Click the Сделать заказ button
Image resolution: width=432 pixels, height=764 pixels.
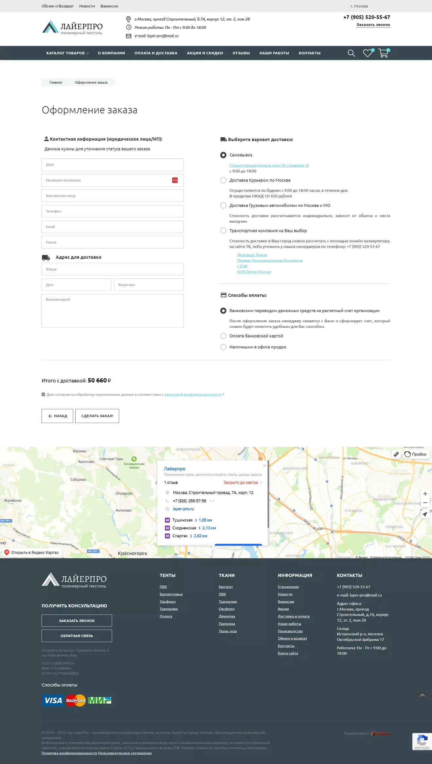pyautogui.click(x=97, y=416)
